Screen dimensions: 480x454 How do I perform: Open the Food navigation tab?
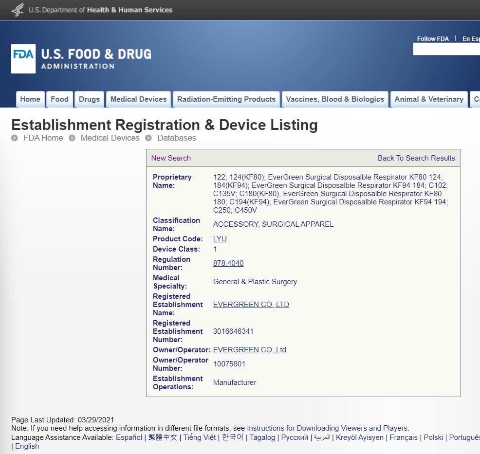coord(59,99)
